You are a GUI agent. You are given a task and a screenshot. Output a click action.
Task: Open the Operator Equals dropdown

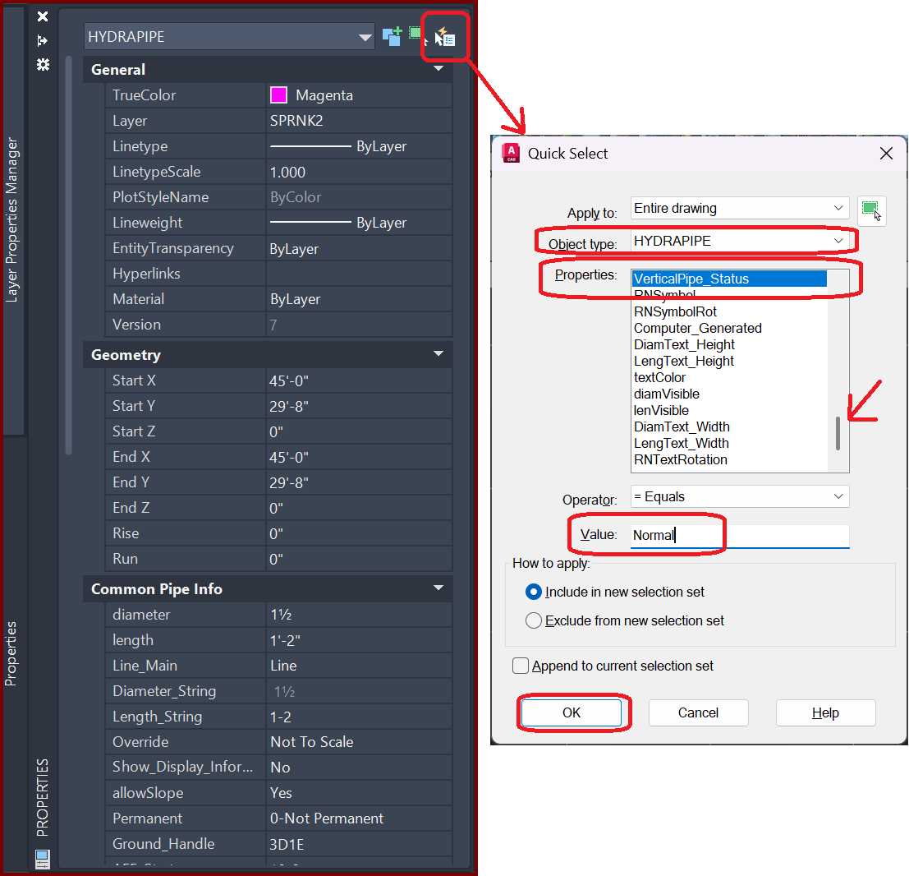(739, 496)
